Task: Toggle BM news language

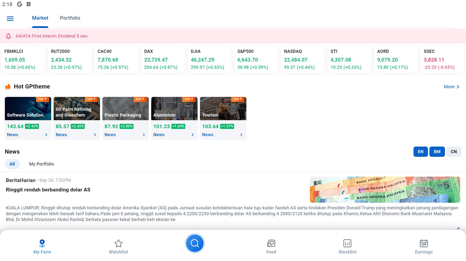Action: [437, 152]
